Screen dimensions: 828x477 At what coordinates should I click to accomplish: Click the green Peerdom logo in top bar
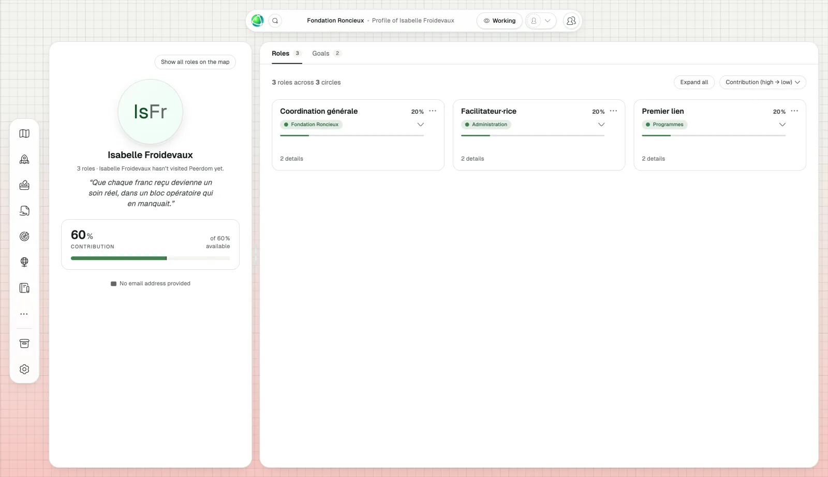pos(258,21)
